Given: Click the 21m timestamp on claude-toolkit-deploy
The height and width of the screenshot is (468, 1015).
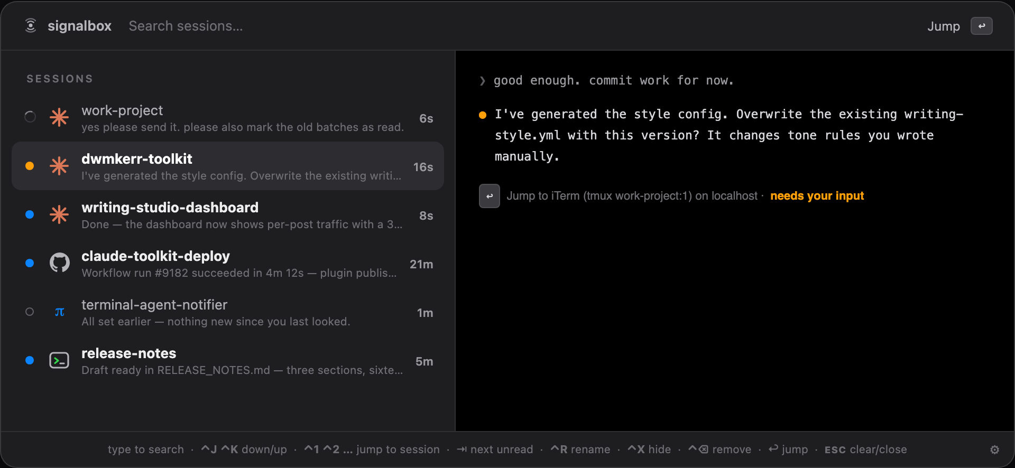Looking at the screenshot, I should tap(421, 264).
